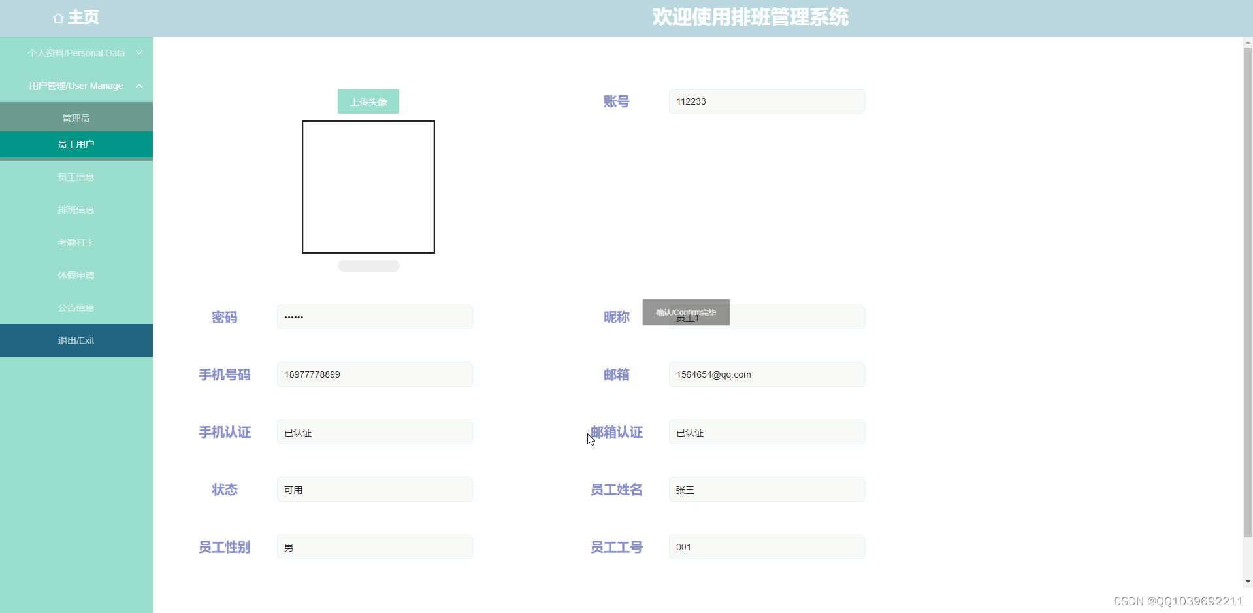Open the 主页 home link
The image size is (1253, 613).
point(83,17)
